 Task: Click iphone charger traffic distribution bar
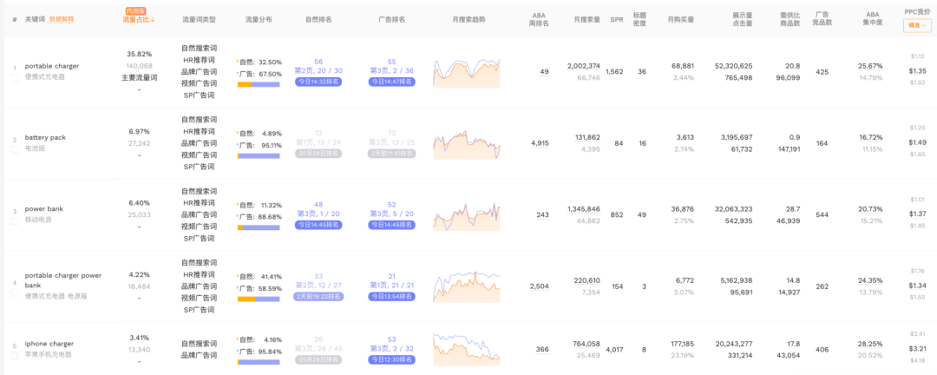[259, 363]
